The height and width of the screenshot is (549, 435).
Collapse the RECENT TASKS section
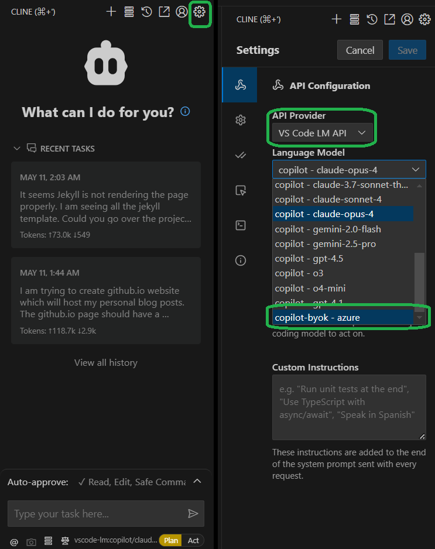pyautogui.click(x=17, y=149)
